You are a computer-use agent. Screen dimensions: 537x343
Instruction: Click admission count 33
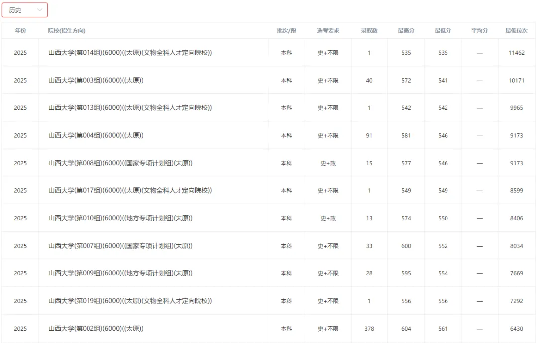[x=369, y=246]
